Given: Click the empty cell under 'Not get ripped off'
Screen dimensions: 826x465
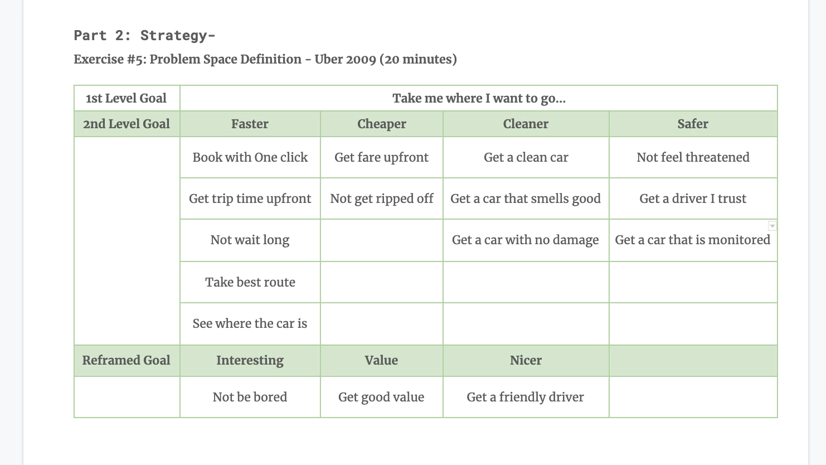Looking at the screenshot, I should click(x=382, y=240).
